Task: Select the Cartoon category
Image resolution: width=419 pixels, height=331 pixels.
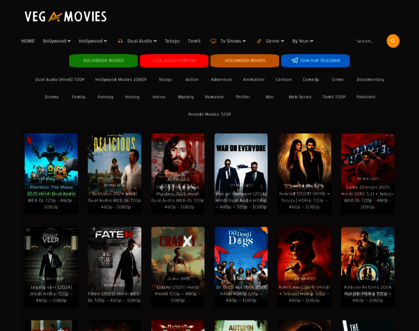Action: point(283,79)
